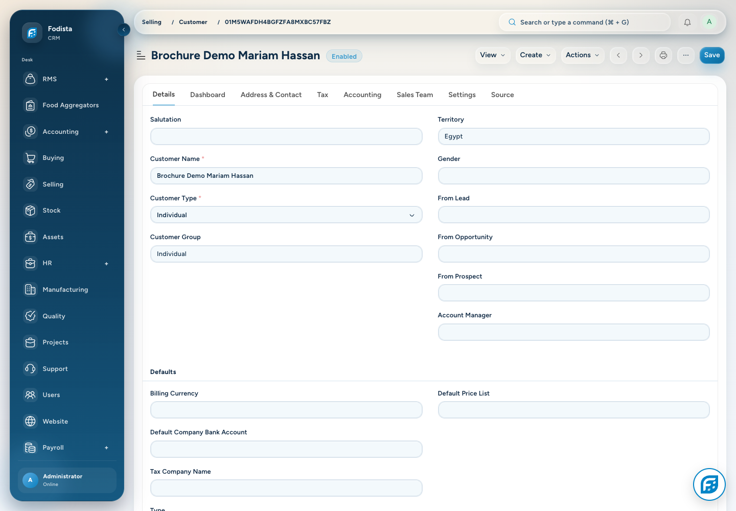Expand the Payroll sidebar submenu
Viewport: 736px width, 511px height.
tap(106, 448)
